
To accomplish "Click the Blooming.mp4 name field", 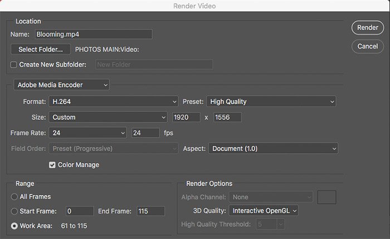I will point(94,35).
